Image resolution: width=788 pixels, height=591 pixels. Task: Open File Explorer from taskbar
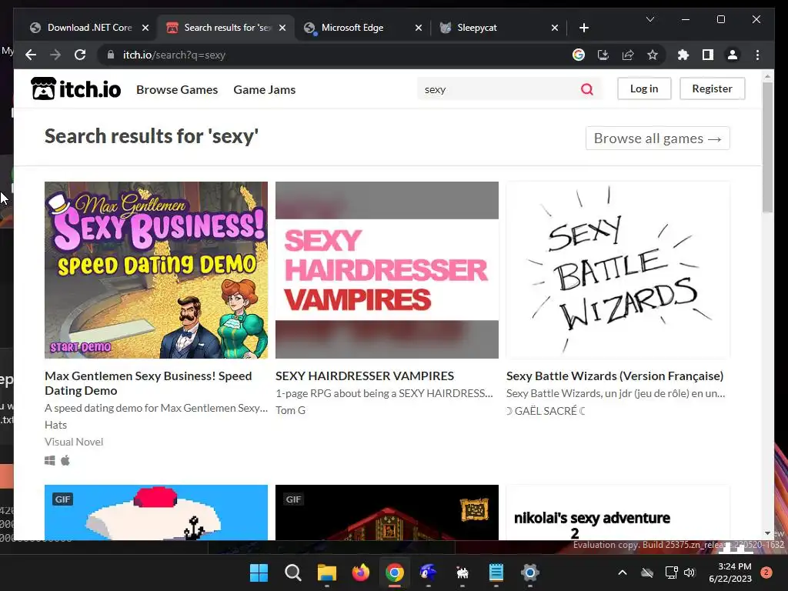point(326,573)
